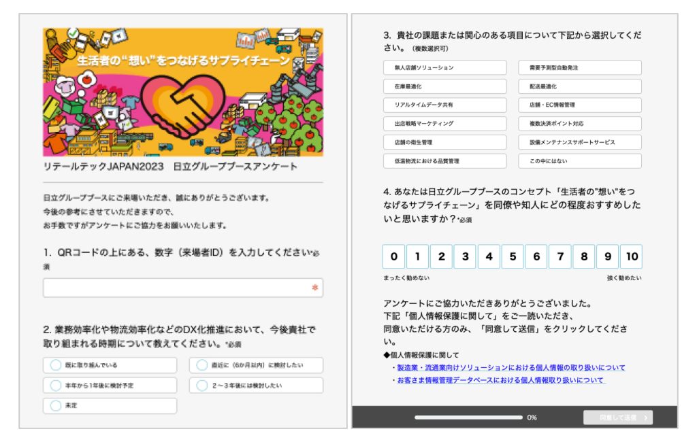The height and width of the screenshot is (442, 697).
Task: Toggle the 在庫最適化 option
Action: tap(444, 87)
